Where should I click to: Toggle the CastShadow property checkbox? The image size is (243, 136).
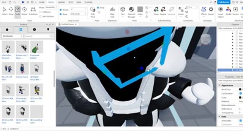pos(240,93)
